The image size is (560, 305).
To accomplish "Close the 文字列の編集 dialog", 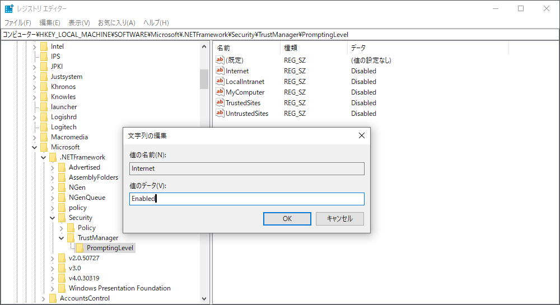I will click(x=361, y=135).
